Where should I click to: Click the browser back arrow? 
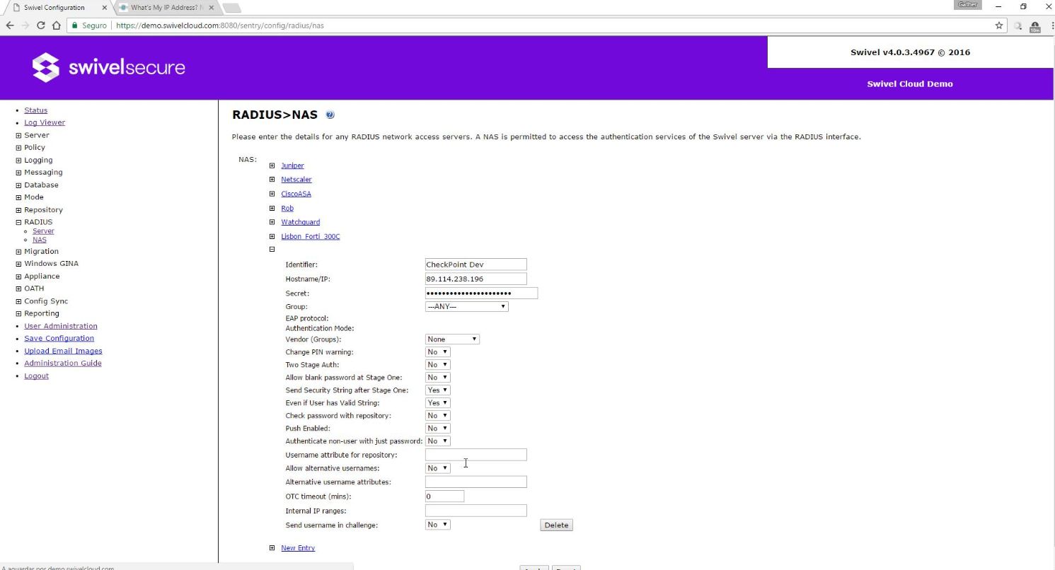pyautogui.click(x=8, y=25)
